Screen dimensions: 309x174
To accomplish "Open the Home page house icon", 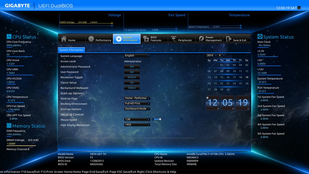I will (x=64, y=39).
